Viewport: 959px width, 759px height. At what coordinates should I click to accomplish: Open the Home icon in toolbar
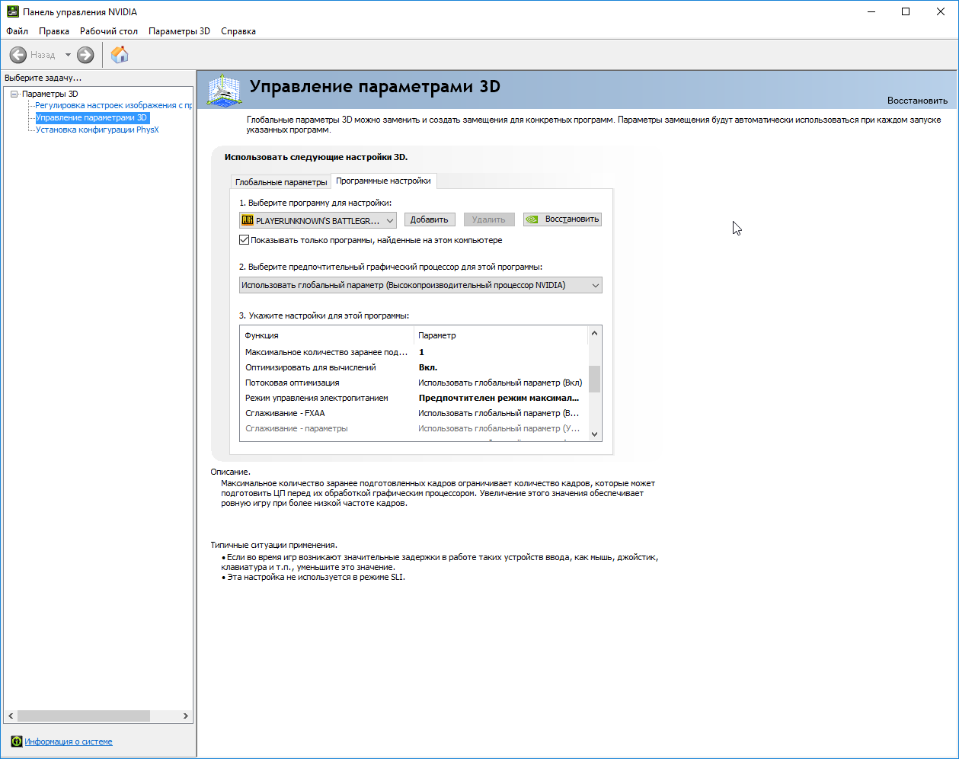[x=120, y=55]
